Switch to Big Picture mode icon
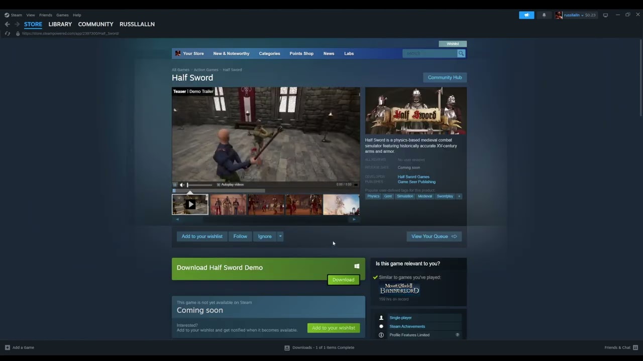Image resolution: width=643 pixels, height=361 pixels. tap(605, 15)
